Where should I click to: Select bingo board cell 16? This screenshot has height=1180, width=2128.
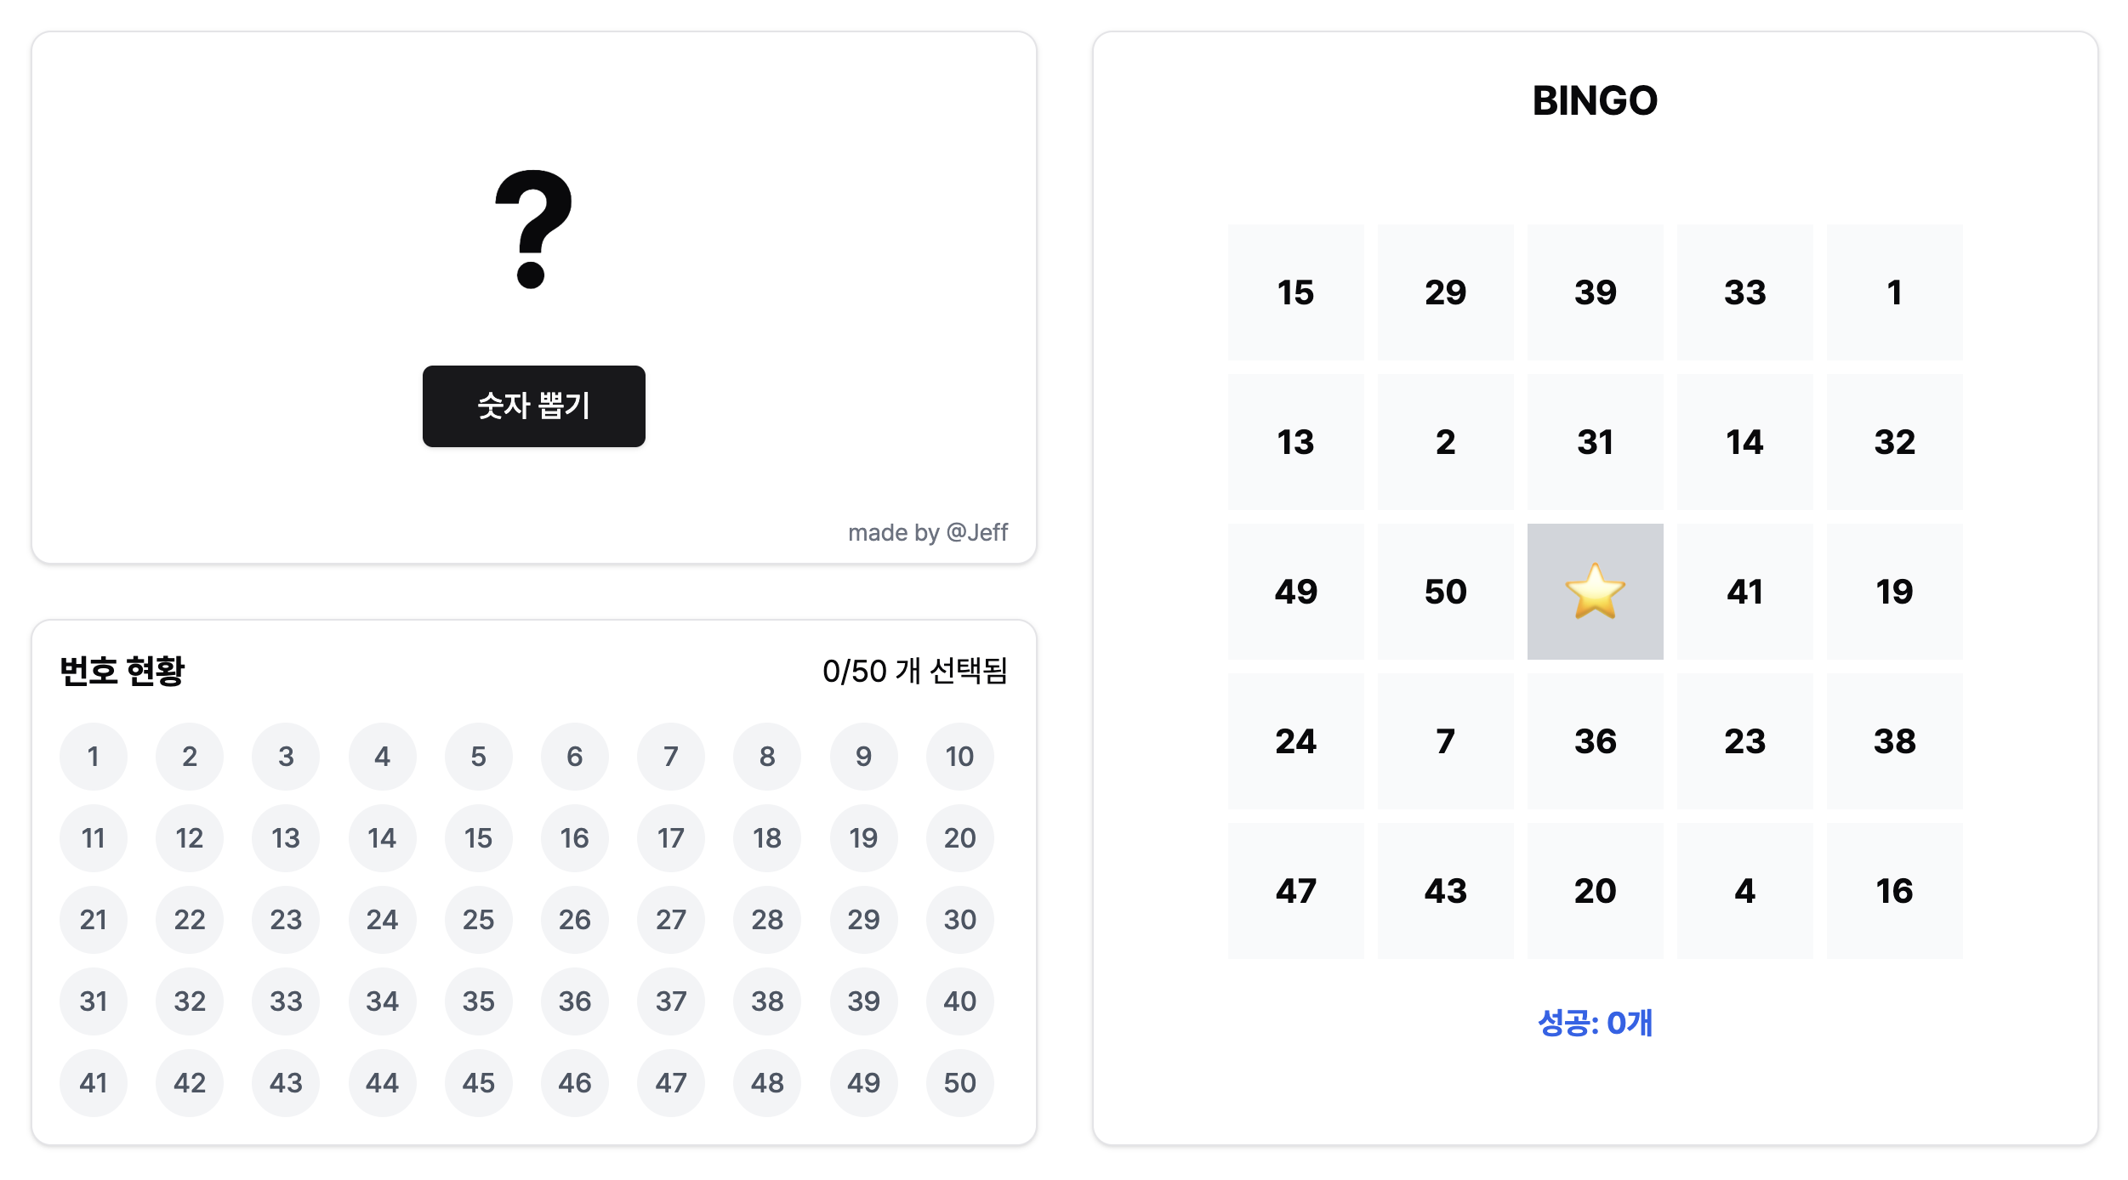click(x=1894, y=891)
